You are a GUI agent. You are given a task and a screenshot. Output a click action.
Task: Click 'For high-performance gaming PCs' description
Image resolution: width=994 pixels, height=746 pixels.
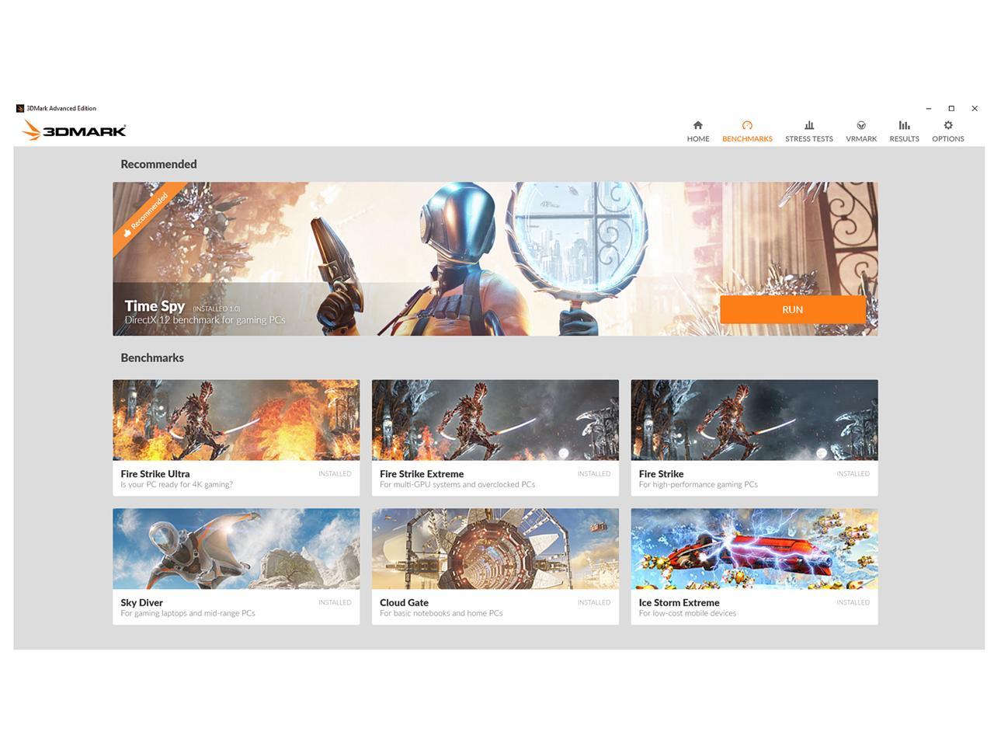(x=698, y=485)
